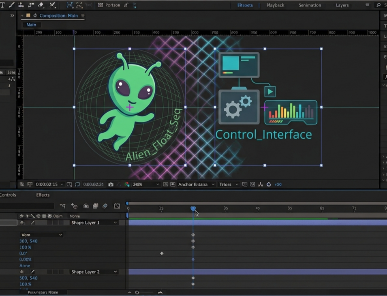Screen dimensions: 387x296
Task: Toggle the quality slash switch on Shape Layer 2
Action: [x=32, y=272]
